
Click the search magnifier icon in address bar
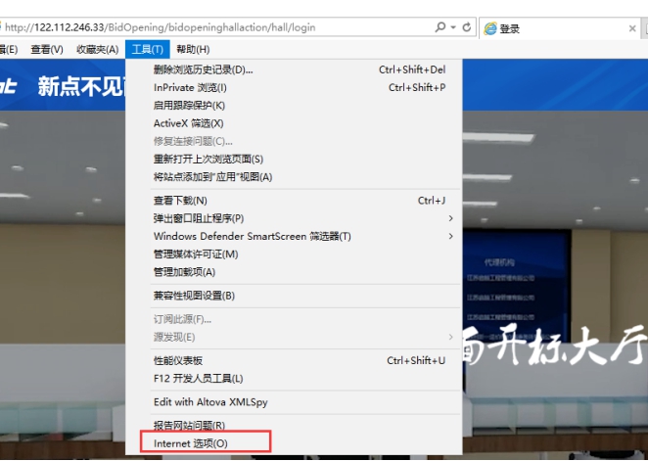(441, 28)
